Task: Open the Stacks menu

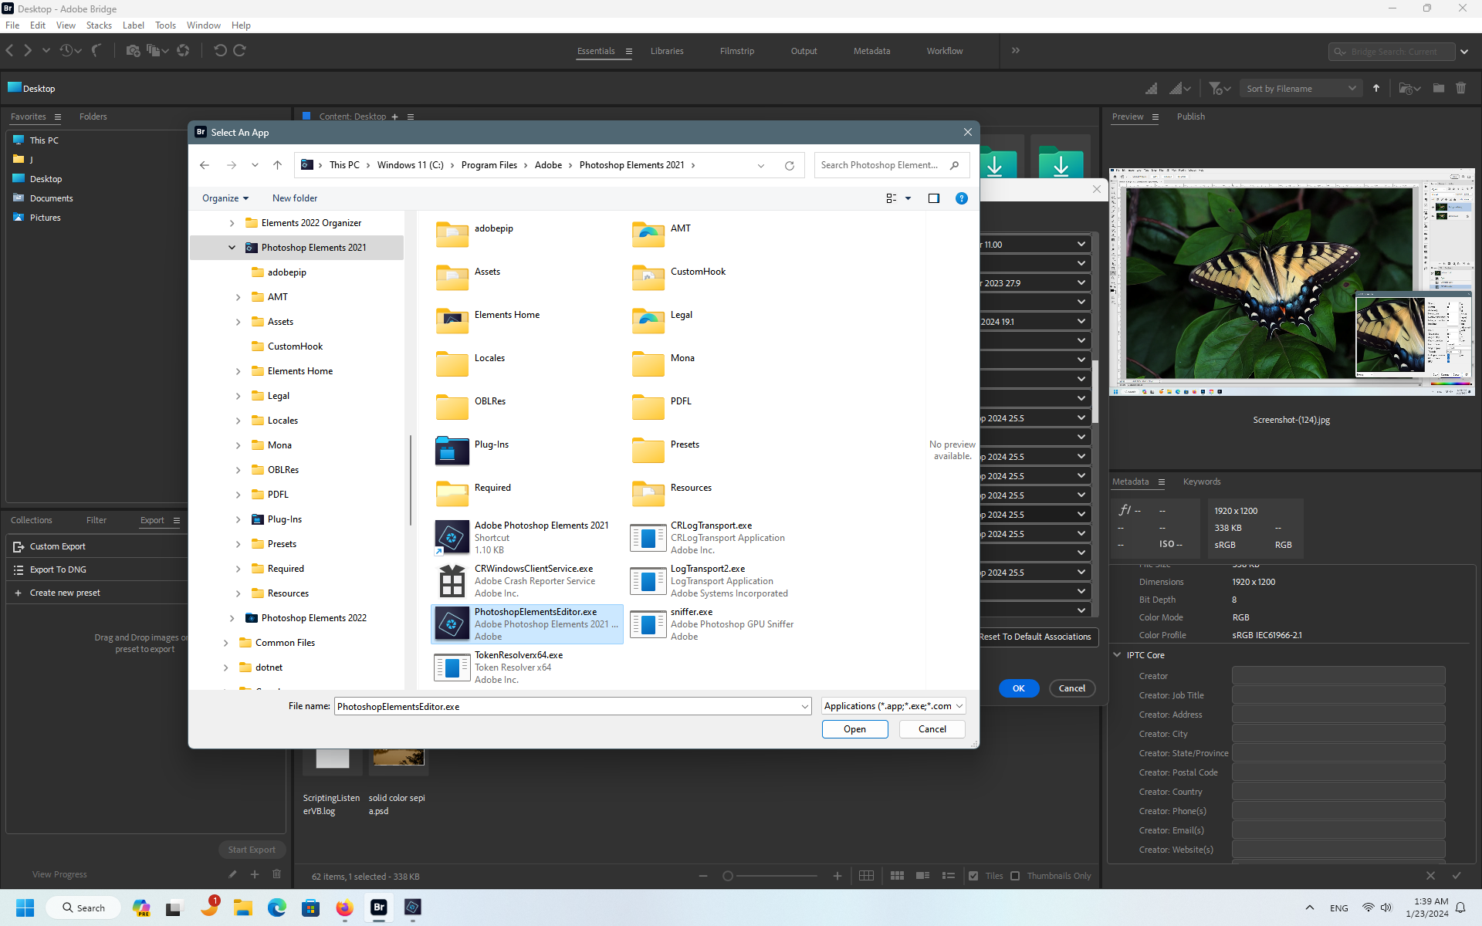Action: tap(99, 25)
